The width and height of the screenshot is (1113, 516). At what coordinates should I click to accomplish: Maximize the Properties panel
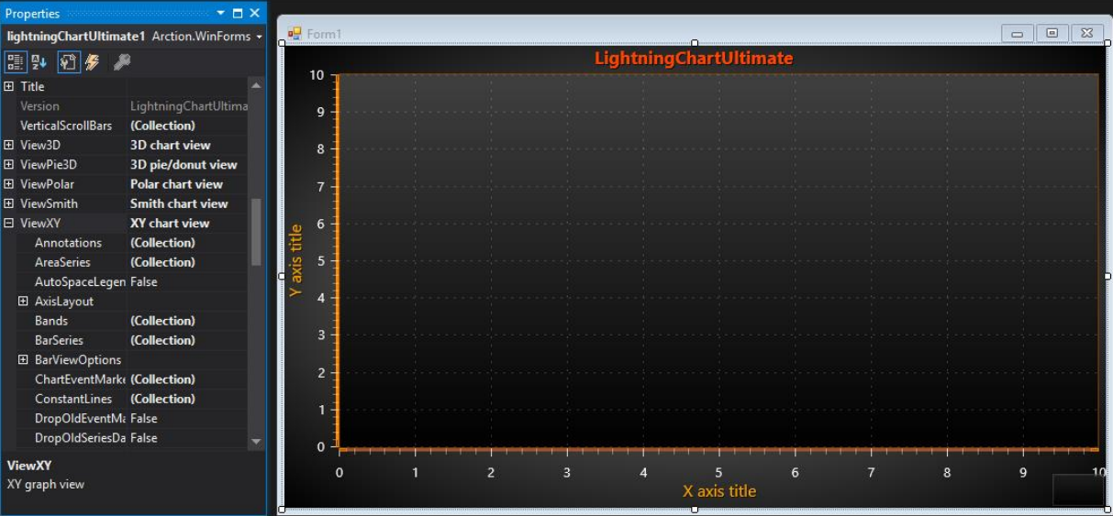(x=238, y=14)
